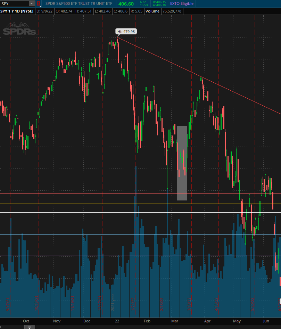Open the EXTO Eligible link
This screenshot has height=329, width=281.
click(182, 3)
